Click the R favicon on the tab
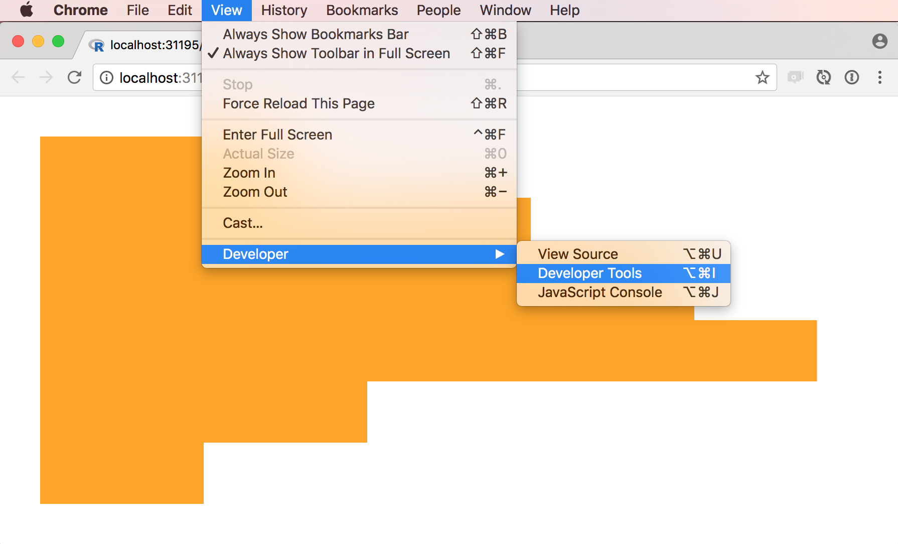This screenshot has width=898, height=544. (96, 46)
